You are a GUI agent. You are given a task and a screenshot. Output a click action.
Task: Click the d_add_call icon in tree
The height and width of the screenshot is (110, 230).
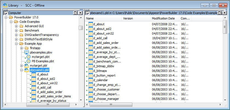[34, 88]
